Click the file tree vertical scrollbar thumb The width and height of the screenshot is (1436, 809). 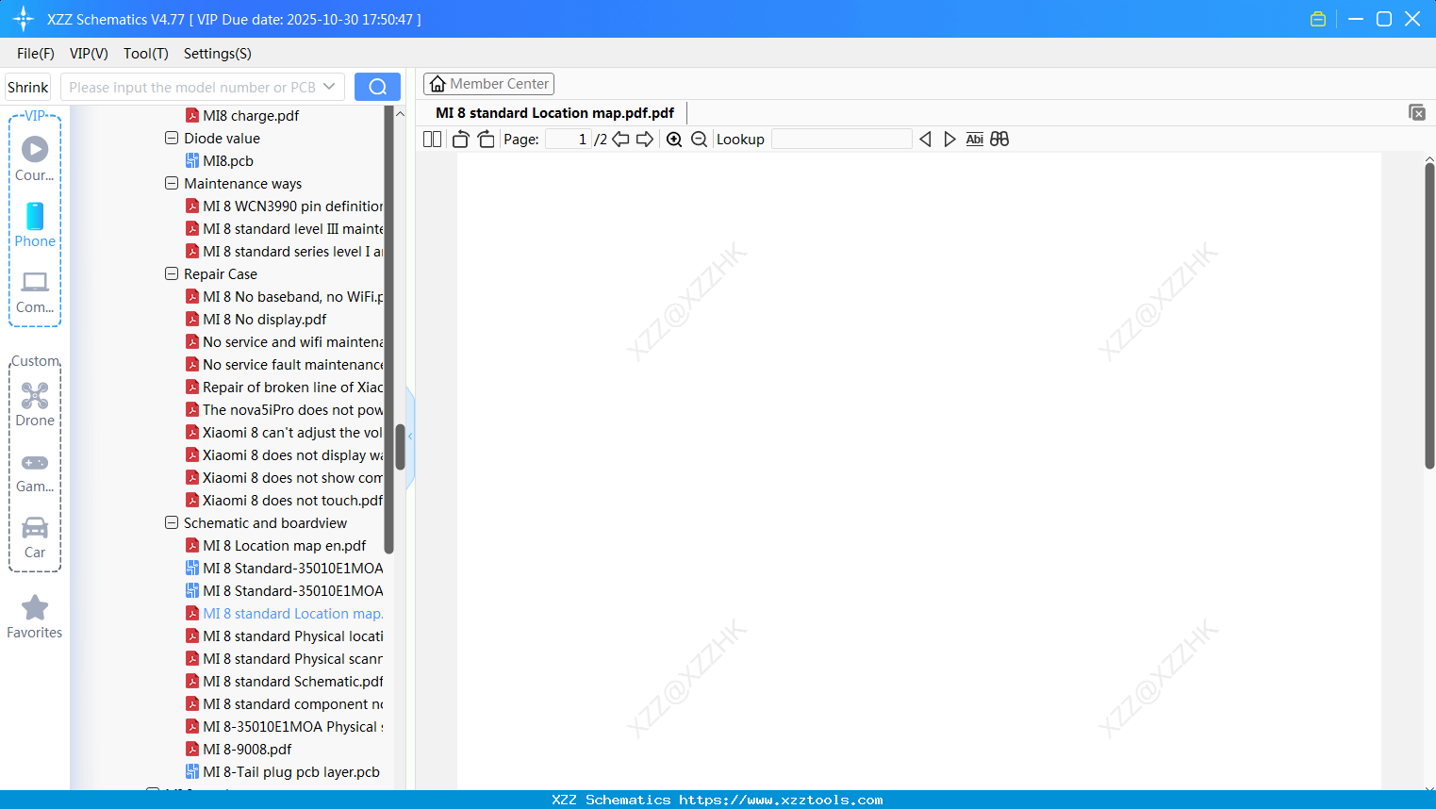(400, 447)
